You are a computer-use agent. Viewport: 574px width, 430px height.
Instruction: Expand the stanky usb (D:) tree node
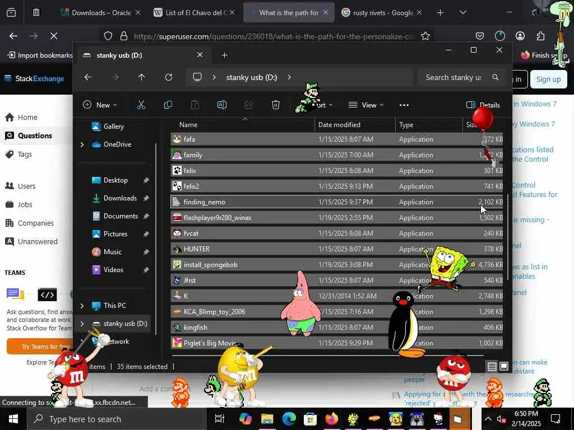[x=82, y=324]
